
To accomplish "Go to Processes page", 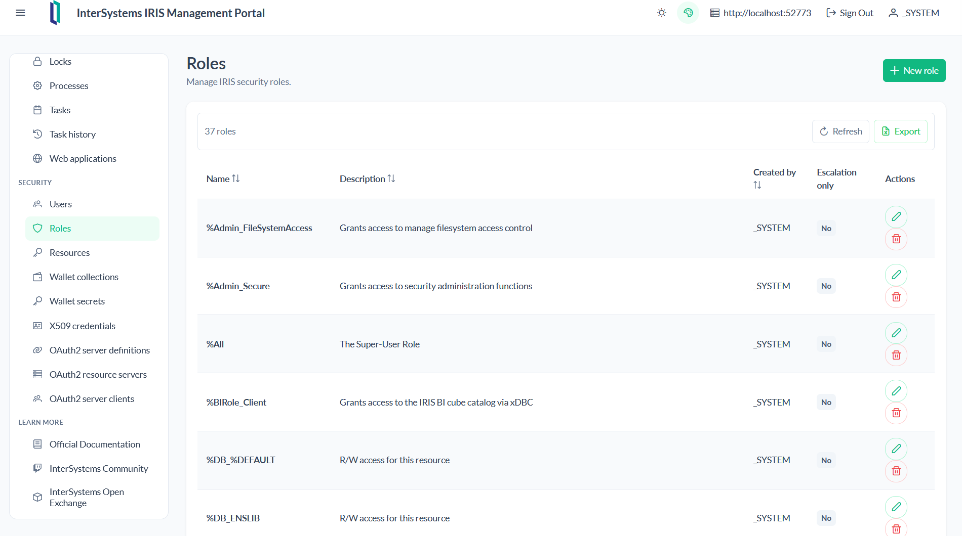I will coord(92,86).
